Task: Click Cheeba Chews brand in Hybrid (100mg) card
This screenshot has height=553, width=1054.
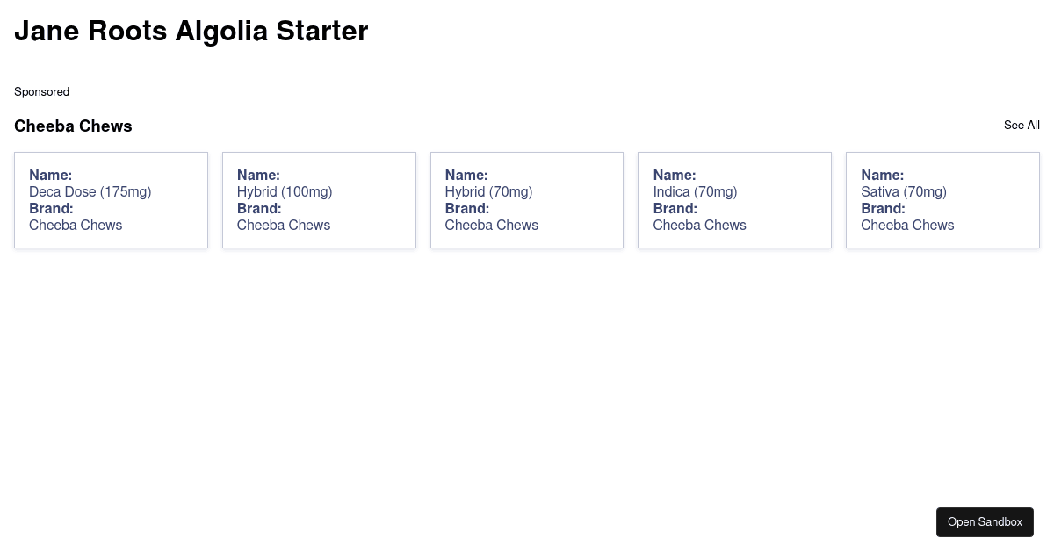Action: (284, 226)
